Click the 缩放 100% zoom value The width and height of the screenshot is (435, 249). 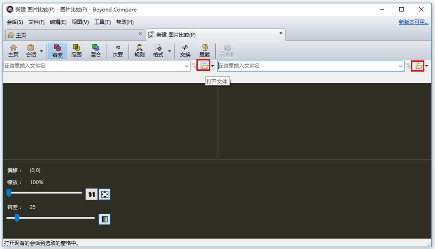37,182
